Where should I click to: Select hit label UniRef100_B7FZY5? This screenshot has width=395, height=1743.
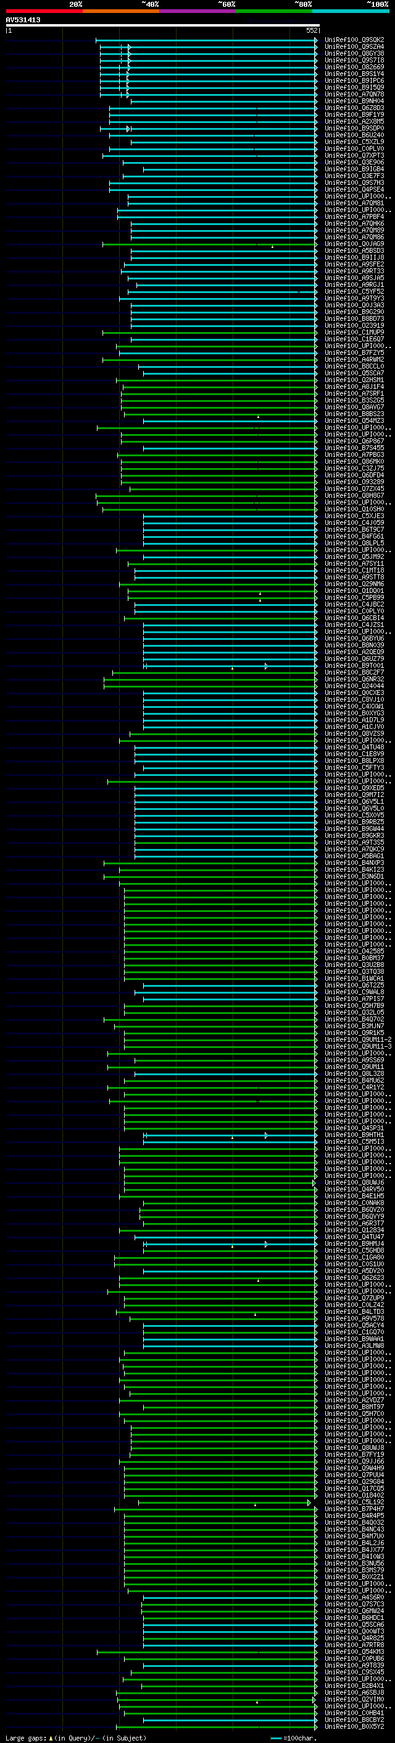(354, 352)
